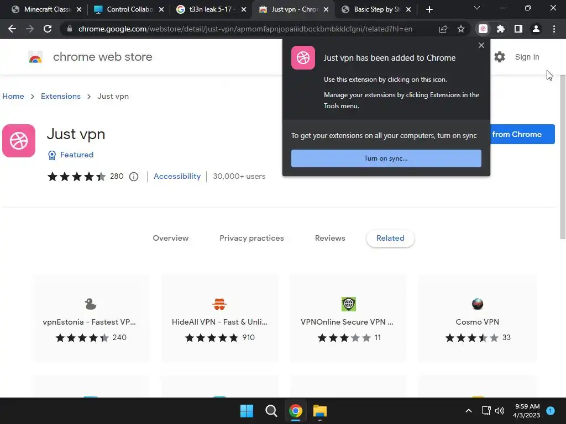
Task: Click the forward navigation arrow
Action: click(x=30, y=29)
